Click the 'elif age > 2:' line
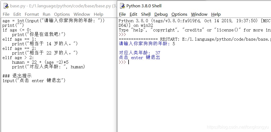The image size is (271, 132). tap(18, 58)
